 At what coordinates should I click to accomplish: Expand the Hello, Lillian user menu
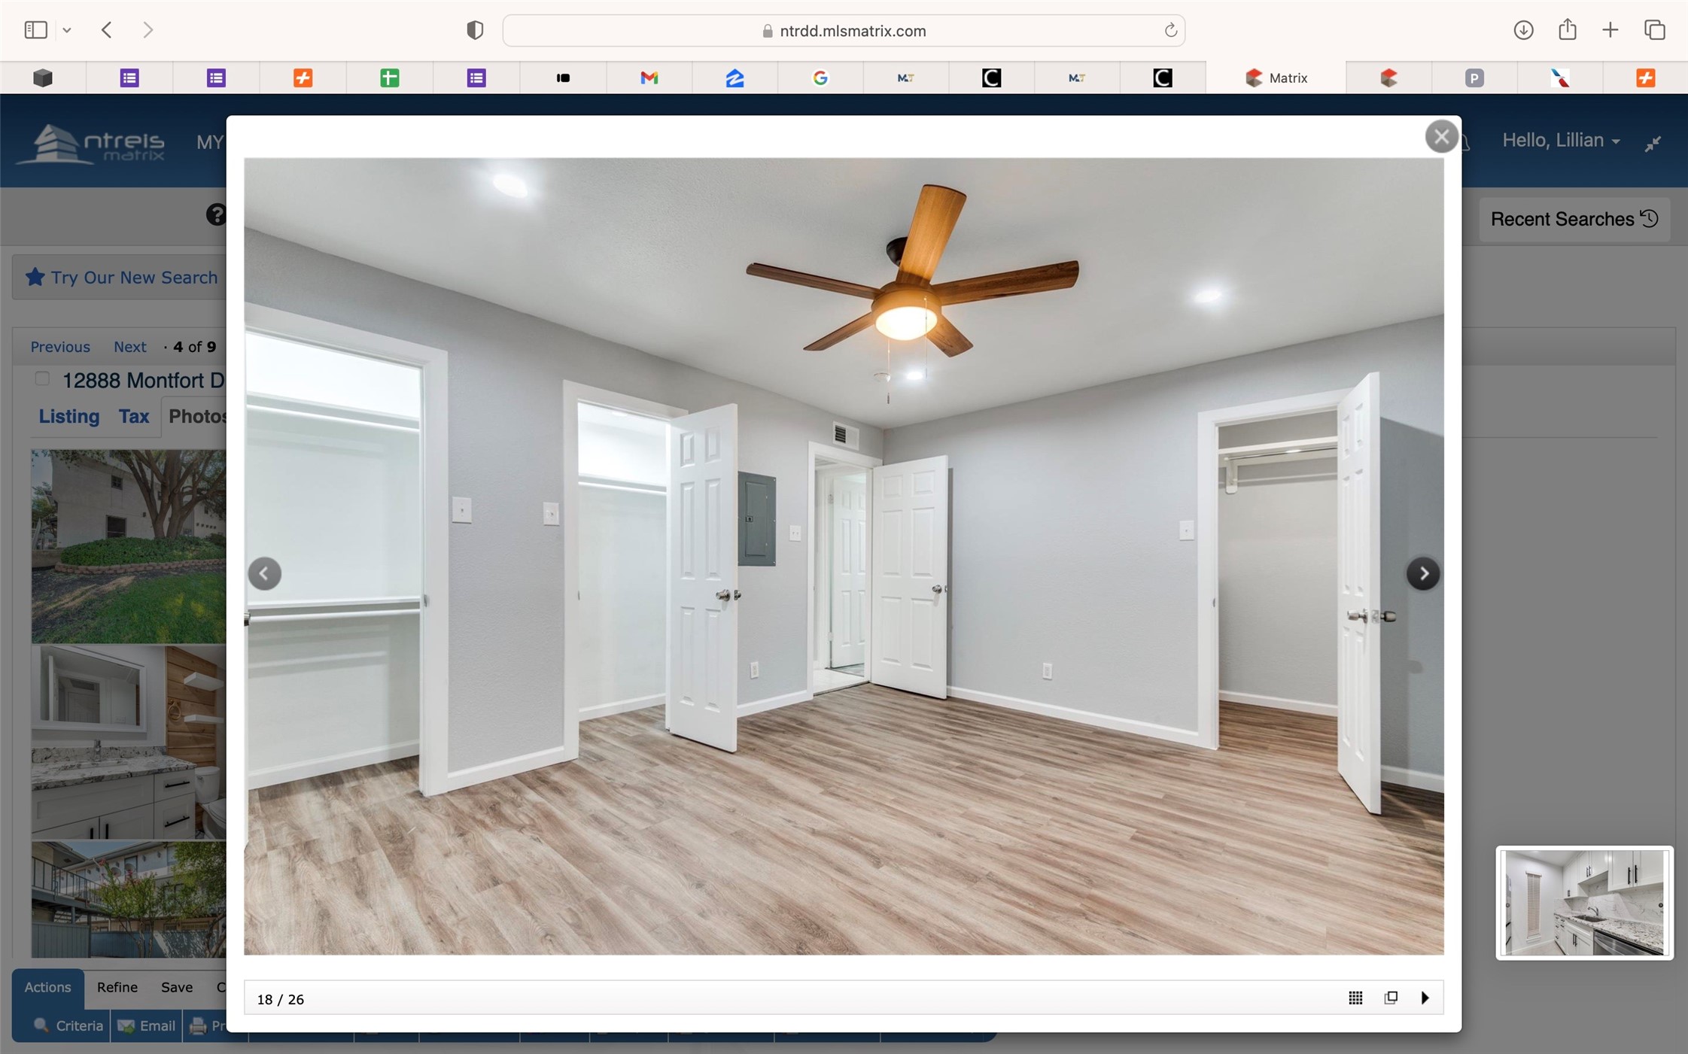[x=1560, y=141]
